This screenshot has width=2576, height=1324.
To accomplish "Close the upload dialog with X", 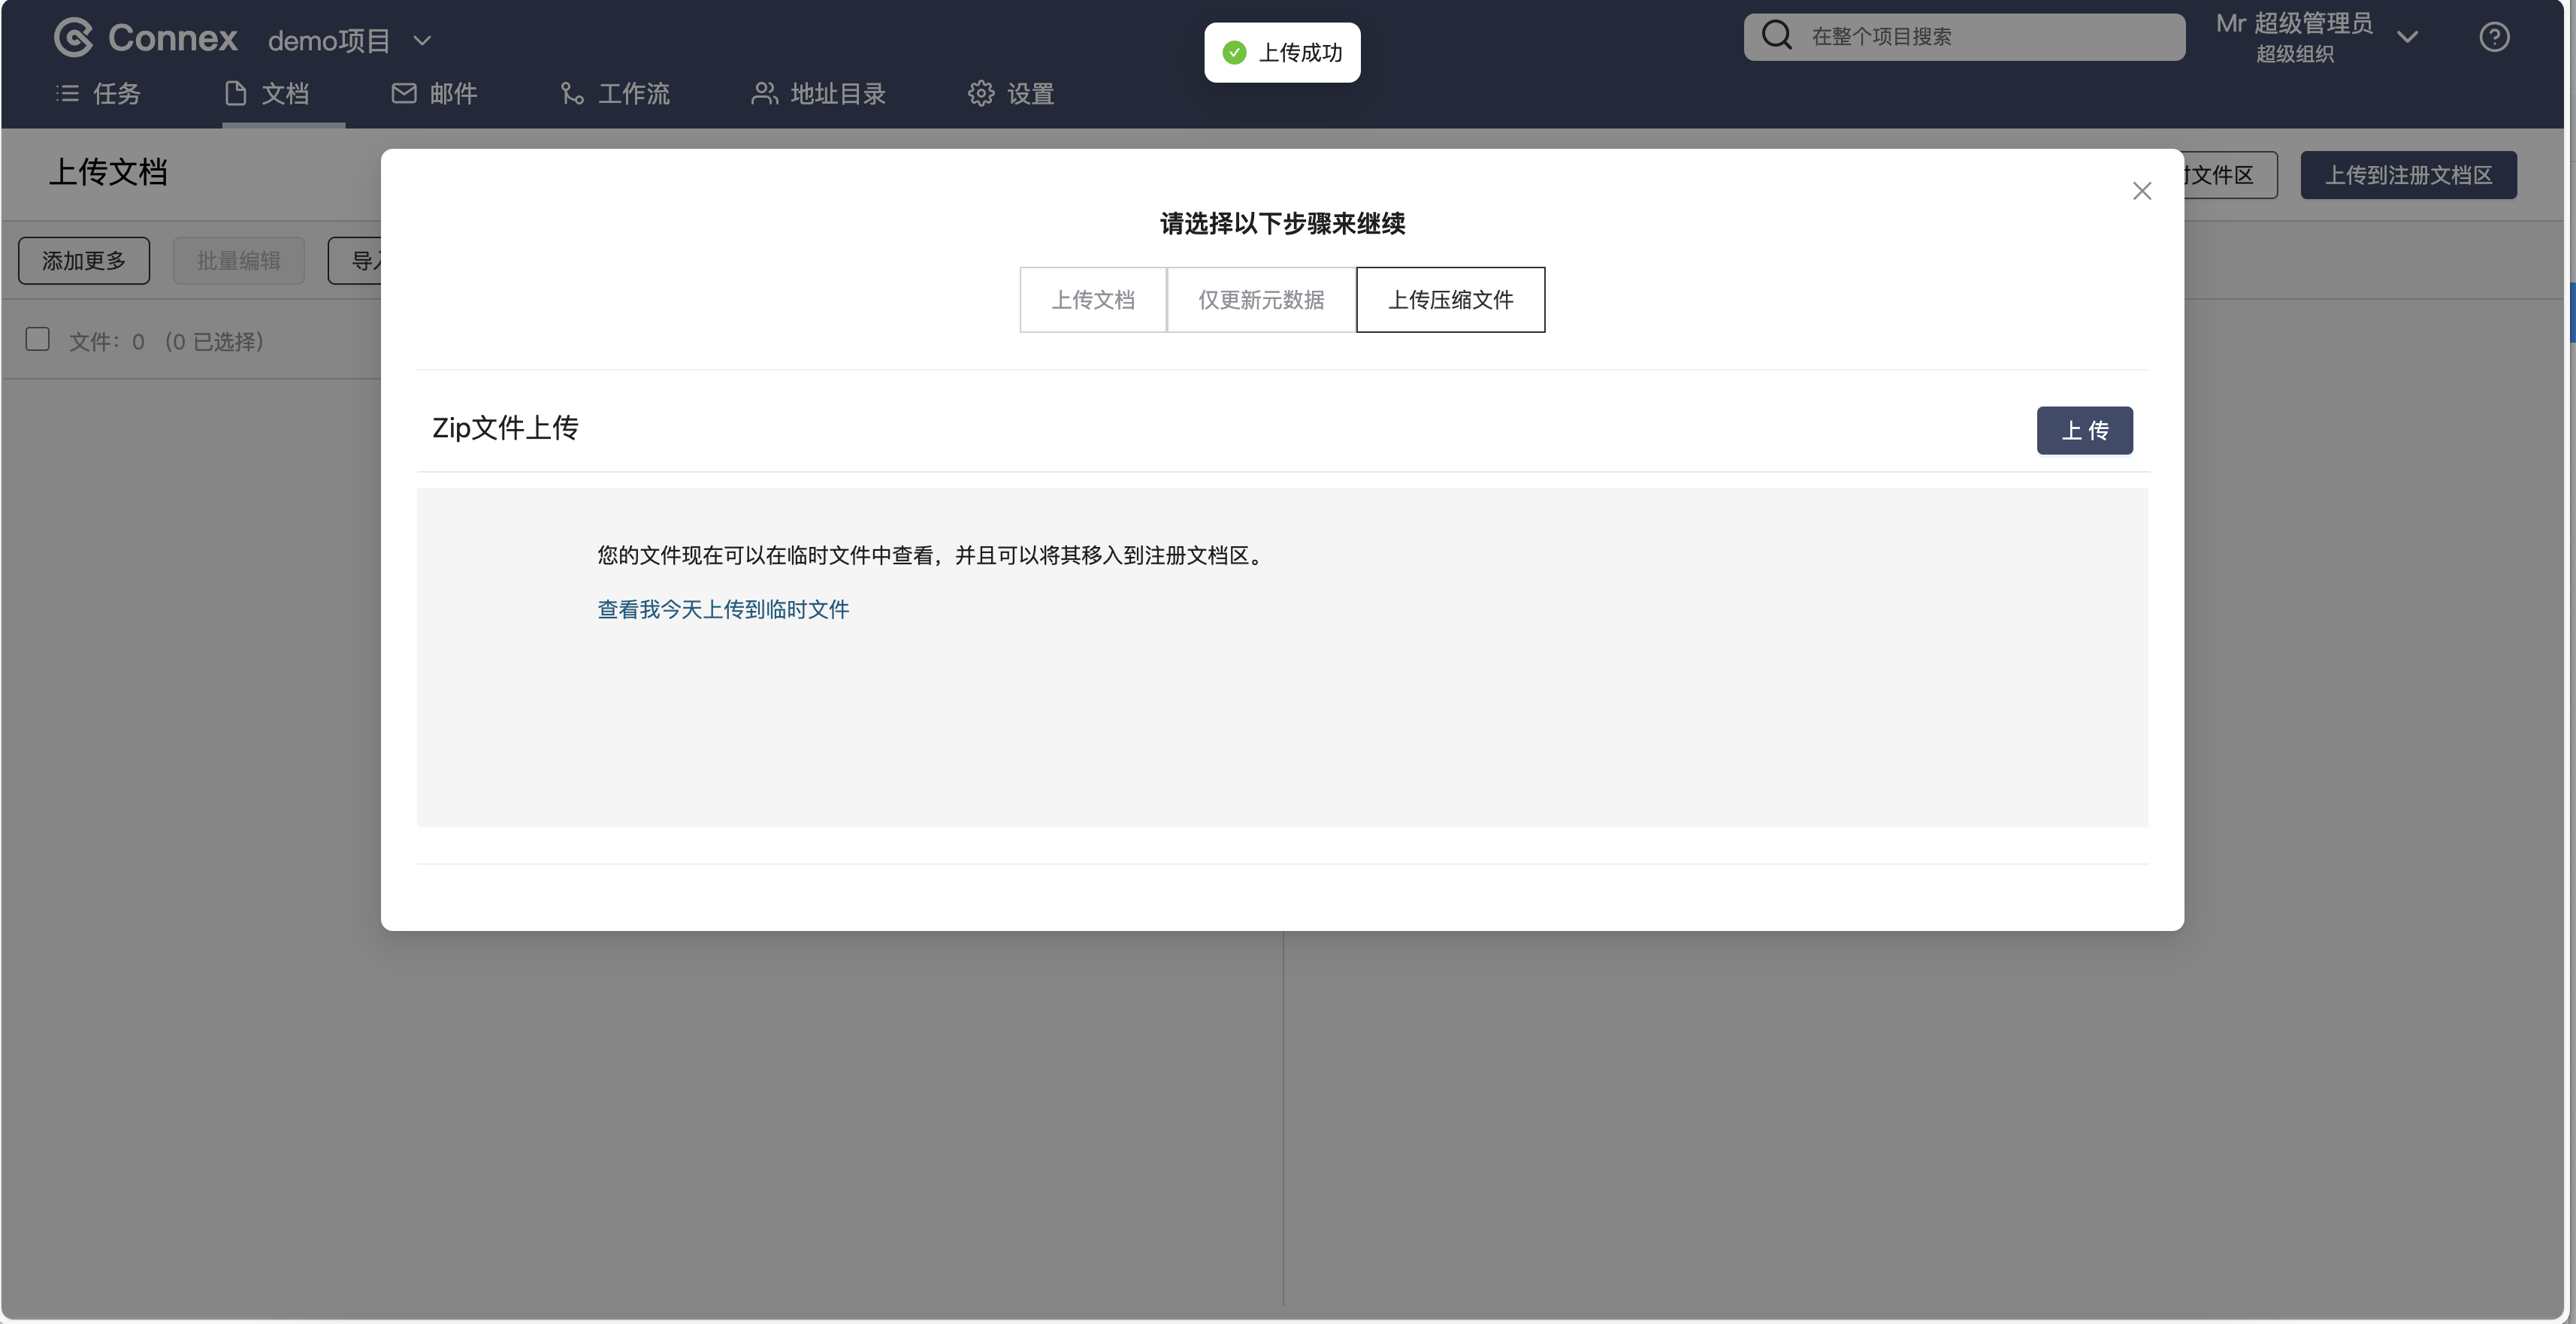I will 2141,191.
